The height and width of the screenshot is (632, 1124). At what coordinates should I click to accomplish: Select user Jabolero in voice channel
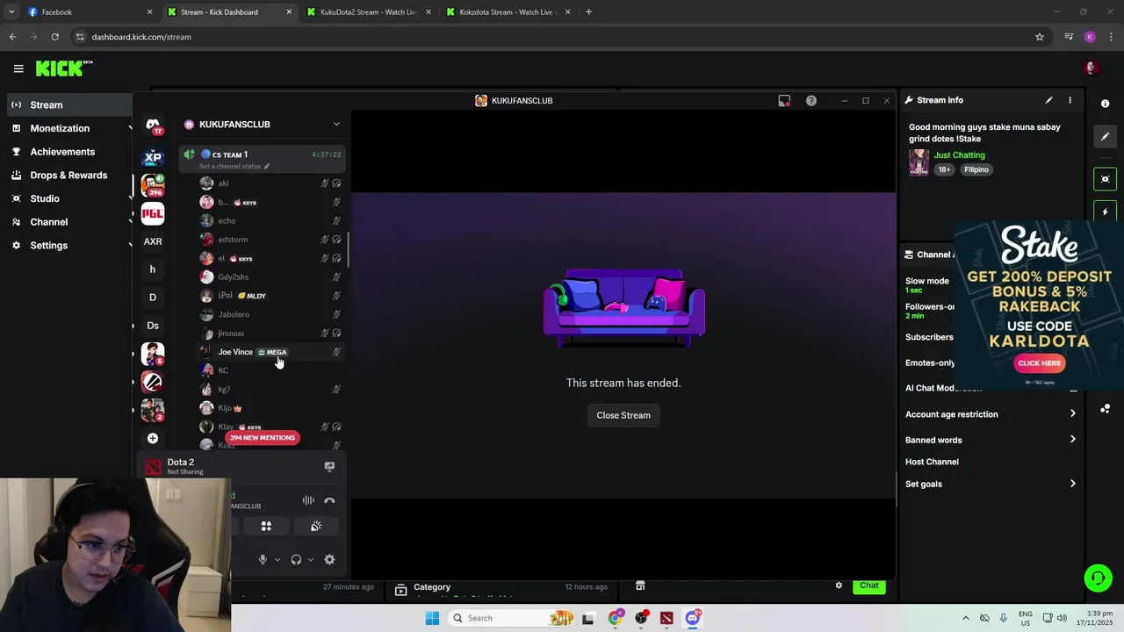[270, 314]
